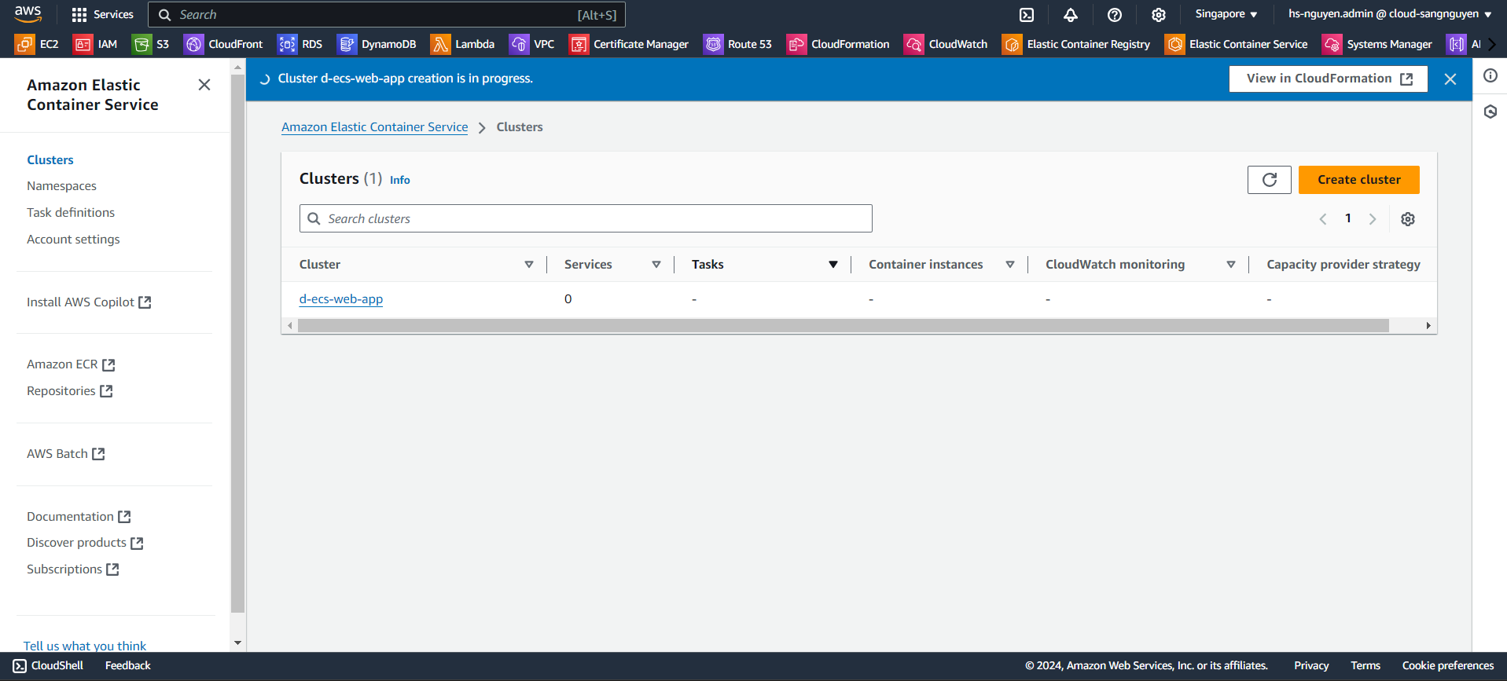The image size is (1507, 681).
Task: Open the S3 shortcut in favorites bar
Action: (x=152, y=45)
